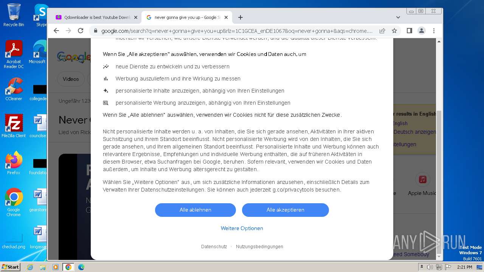Open the Skype desktop icon
This screenshot has height=272, width=484.
[40, 15]
